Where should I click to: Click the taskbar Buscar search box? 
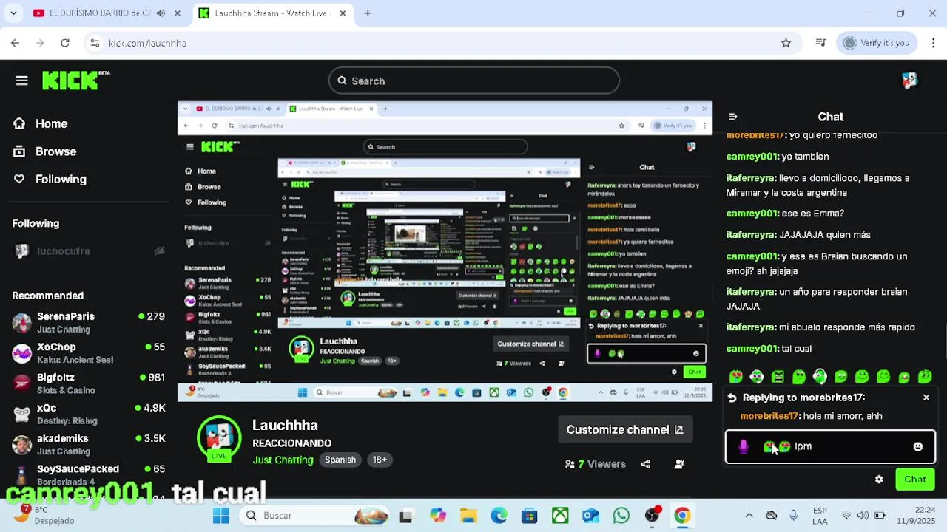tap(316, 516)
